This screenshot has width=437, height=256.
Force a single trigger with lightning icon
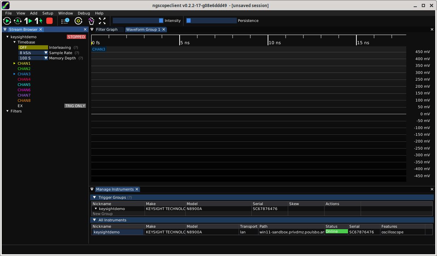click(x=39, y=21)
